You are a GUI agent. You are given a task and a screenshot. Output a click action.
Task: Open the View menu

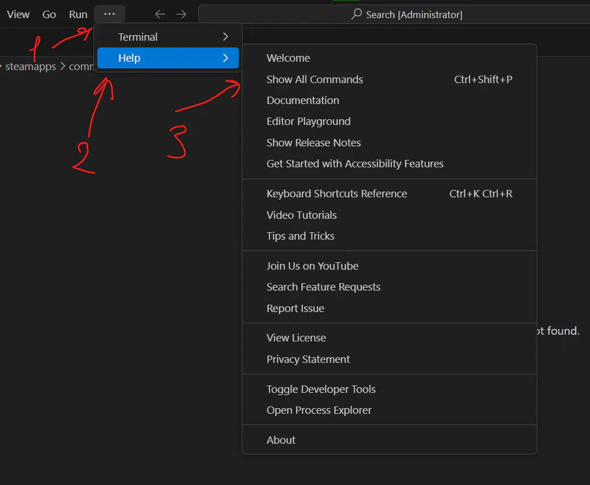[x=18, y=15]
